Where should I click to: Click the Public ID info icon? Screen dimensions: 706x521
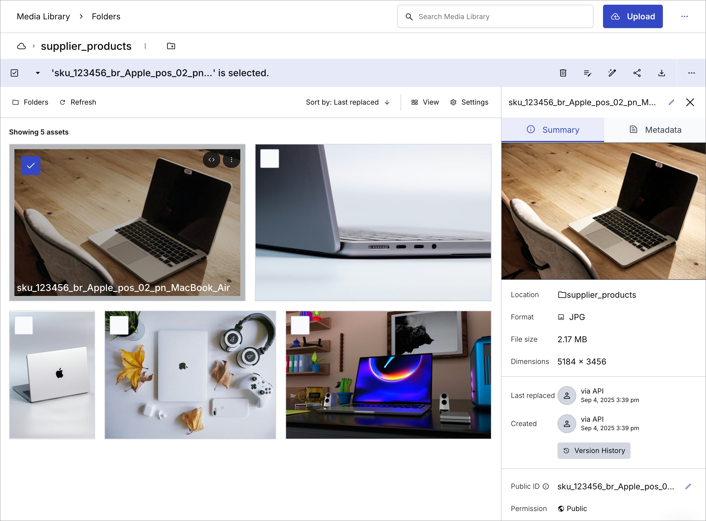point(545,487)
